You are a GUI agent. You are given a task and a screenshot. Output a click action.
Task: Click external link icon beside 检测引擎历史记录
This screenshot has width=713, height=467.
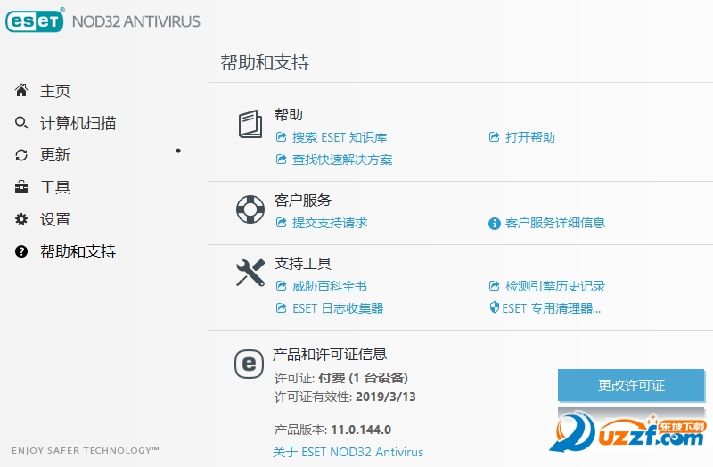[x=495, y=285]
